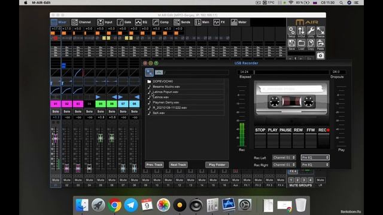The image size is (383, 215).
Task: Open the Rec Left Pre EQ dropdown
Action: 315,158
